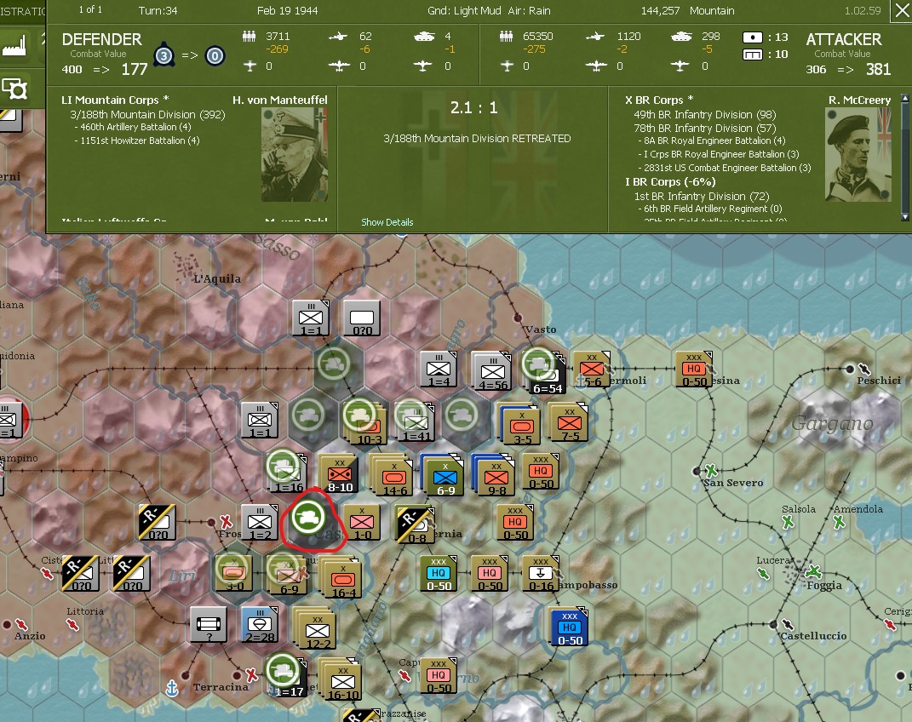Screen dimensions: 912x722
Task: Click the Vasto town dot
Action: 518,318
